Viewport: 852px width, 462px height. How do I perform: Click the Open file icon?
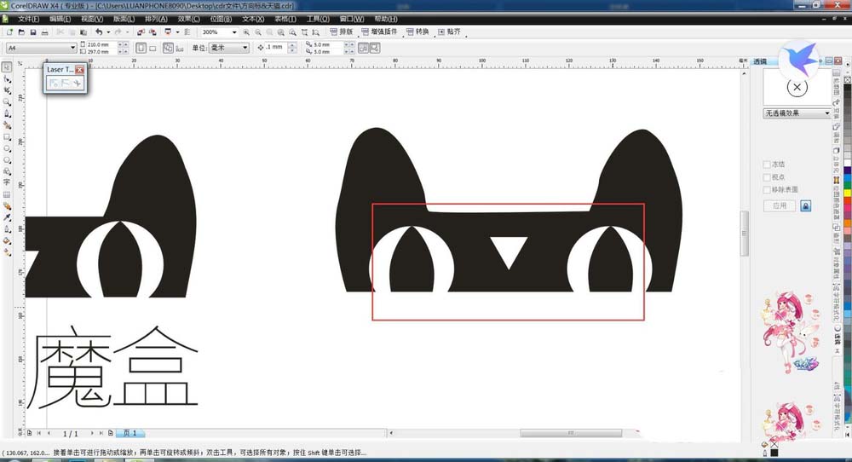click(x=22, y=32)
